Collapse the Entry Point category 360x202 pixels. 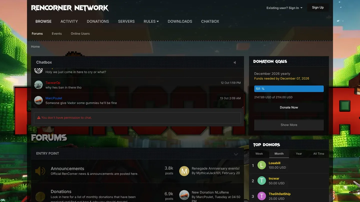pyautogui.click(x=236, y=154)
